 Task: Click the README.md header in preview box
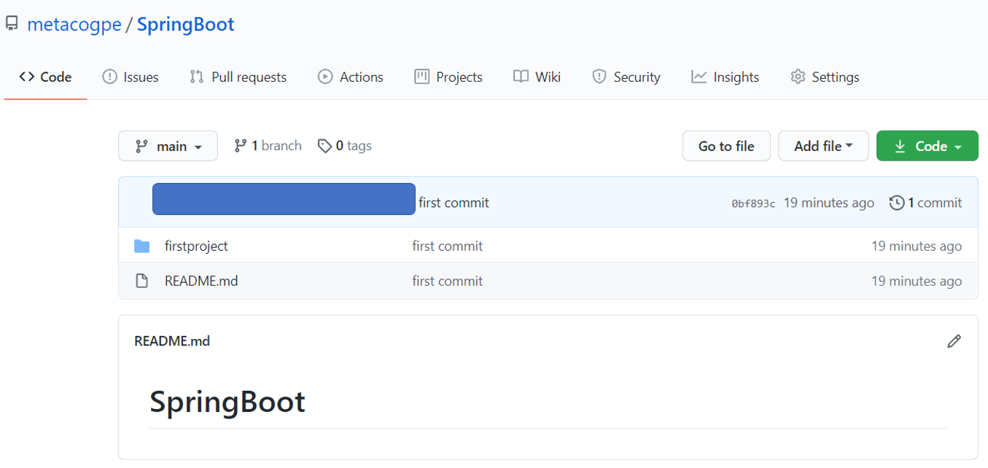pyautogui.click(x=172, y=340)
